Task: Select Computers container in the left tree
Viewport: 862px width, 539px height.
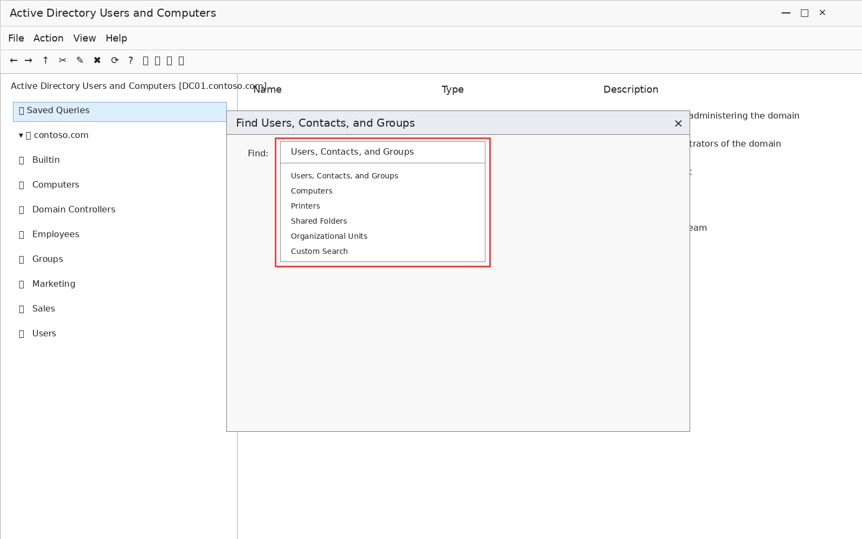Action: [x=55, y=185]
